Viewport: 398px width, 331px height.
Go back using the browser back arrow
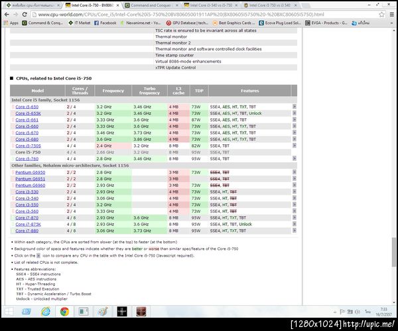coord(7,15)
